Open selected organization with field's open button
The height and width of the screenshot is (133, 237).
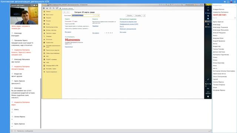click(98, 16)
